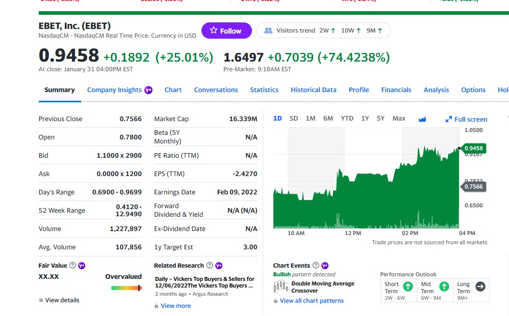The width and height of the screenshot is (509, 316).
Task: Click the lock icon beside View all chart patterns
Action: (275, 300)
